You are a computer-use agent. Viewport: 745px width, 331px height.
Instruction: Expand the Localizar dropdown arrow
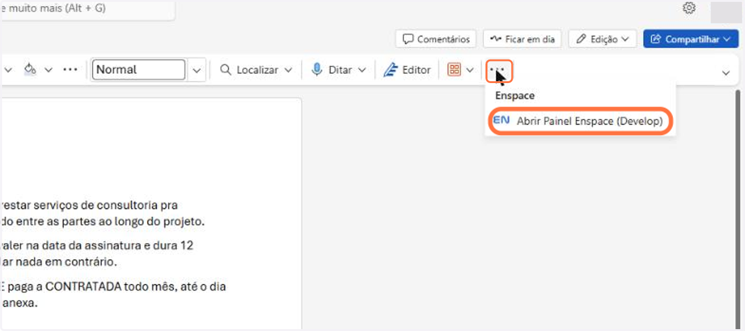(x=288, y=70)
